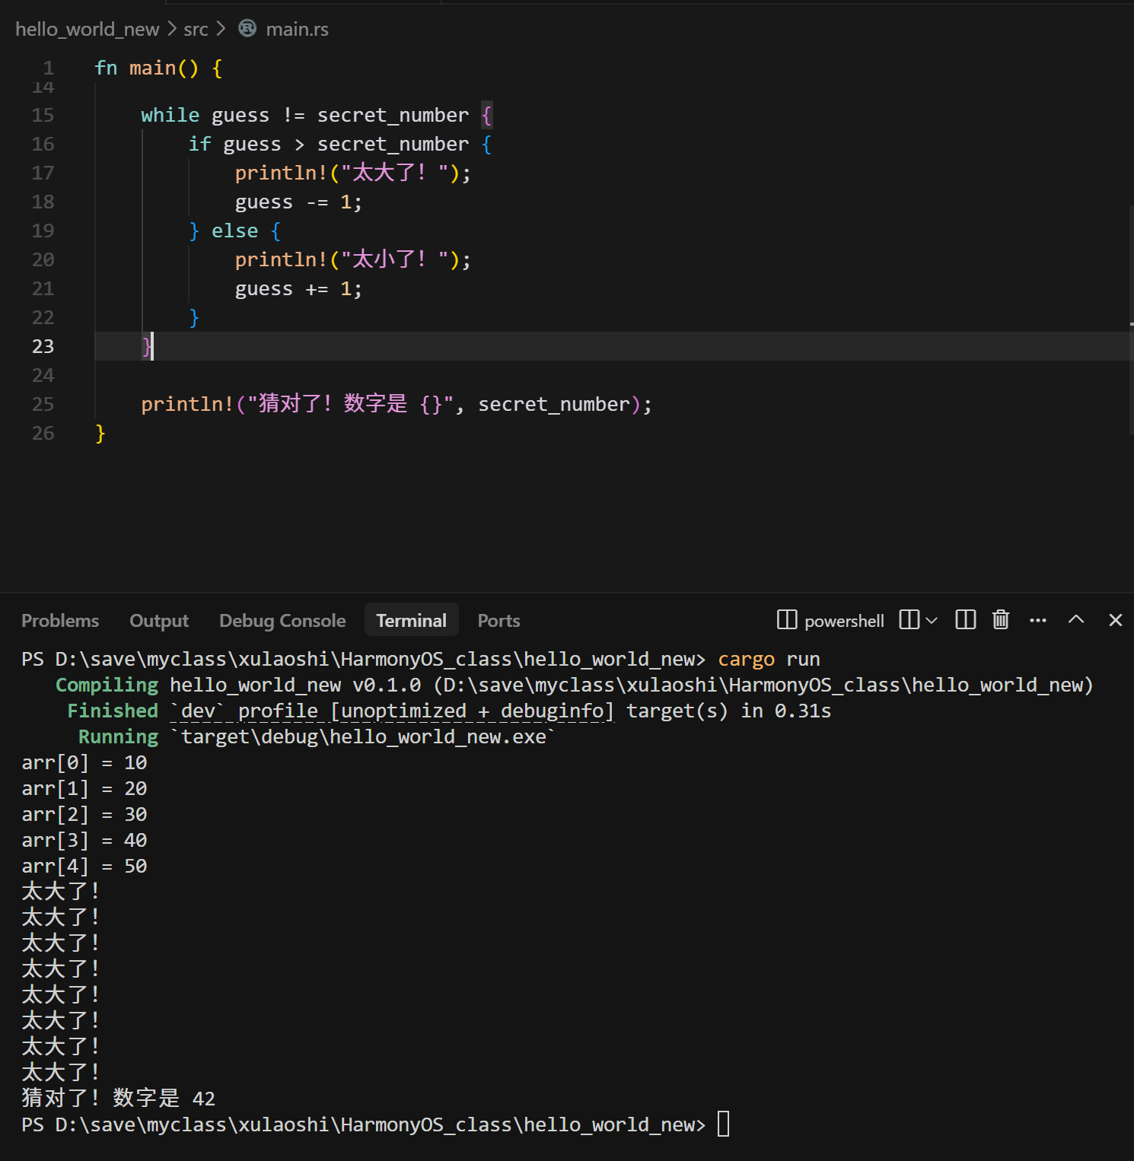The width and height of the screenshot is (1134, 1161).
Task: Click println!("太小了！") on line 20
Action: pos(353,259)
